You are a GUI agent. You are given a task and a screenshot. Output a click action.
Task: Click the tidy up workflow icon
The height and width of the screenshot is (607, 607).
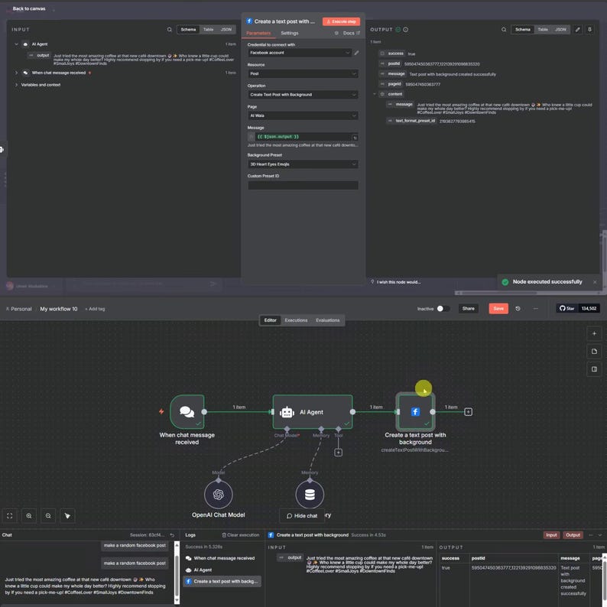(67, 515)
